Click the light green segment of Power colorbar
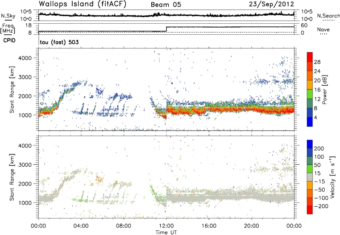 point(310,94)
